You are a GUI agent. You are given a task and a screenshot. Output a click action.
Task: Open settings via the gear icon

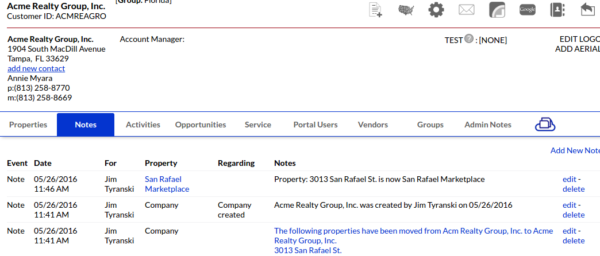click(x=437, y=10)
